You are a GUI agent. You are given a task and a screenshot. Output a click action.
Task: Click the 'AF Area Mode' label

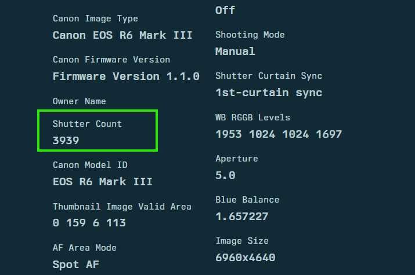[x=85, y=248]
